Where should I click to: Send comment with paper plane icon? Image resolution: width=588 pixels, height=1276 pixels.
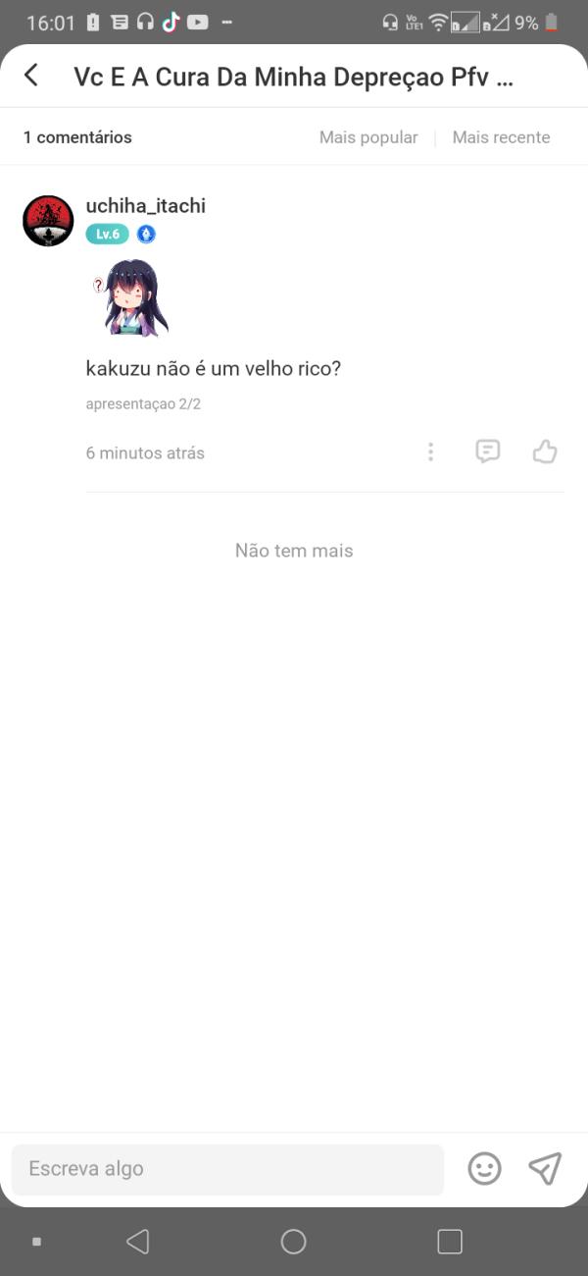[545, 1168]
